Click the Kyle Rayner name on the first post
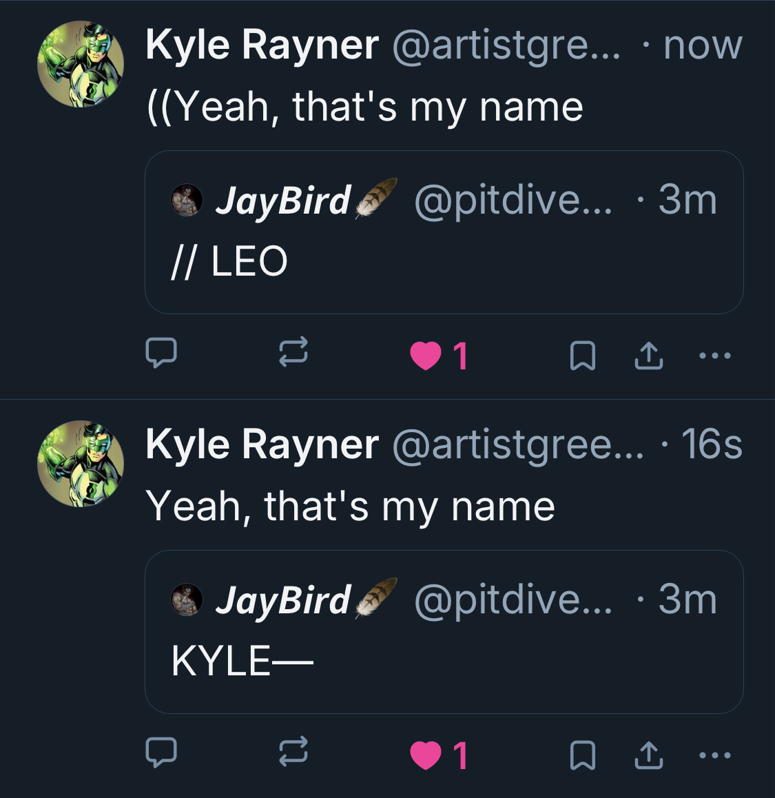Image resolution: width=775 pixels, height=798 pixels. point(262,45)
